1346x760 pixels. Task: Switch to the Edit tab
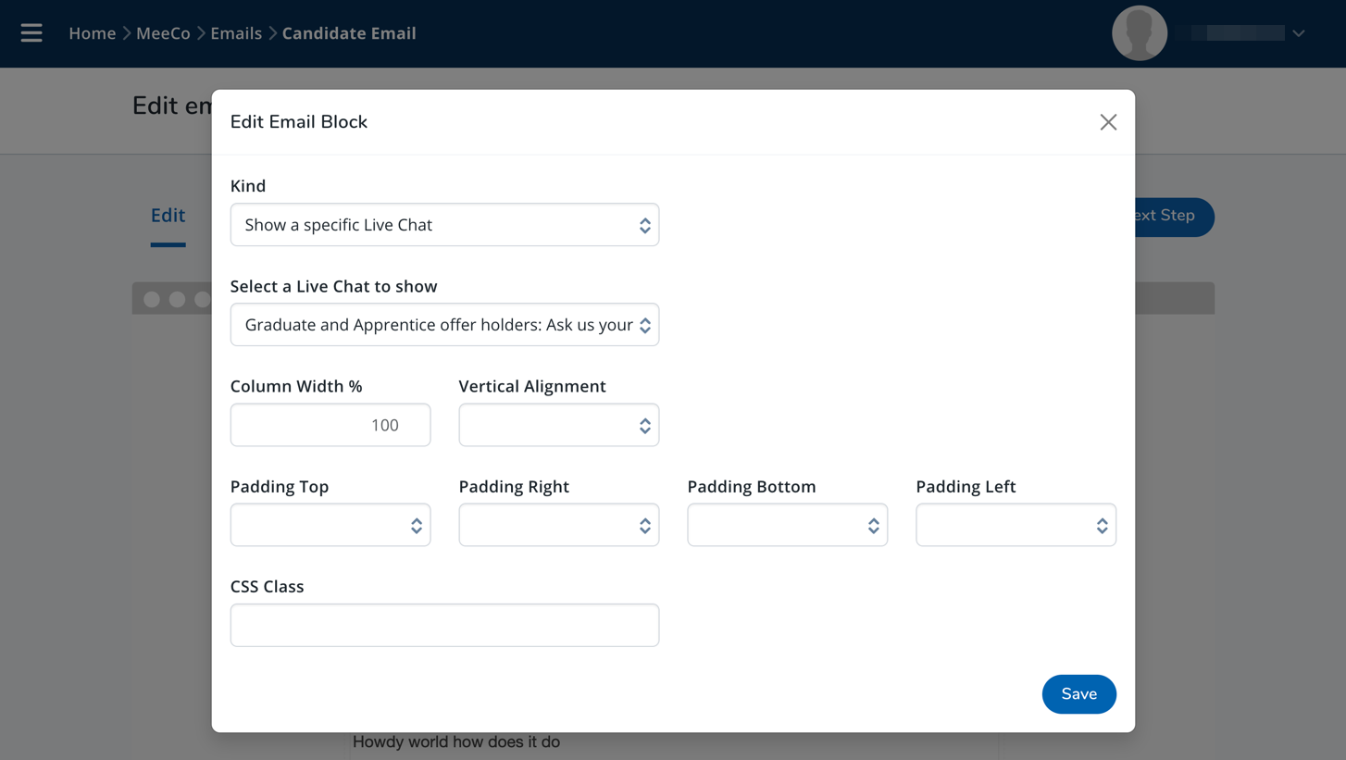pyautogui.click(x=168, y=216)
